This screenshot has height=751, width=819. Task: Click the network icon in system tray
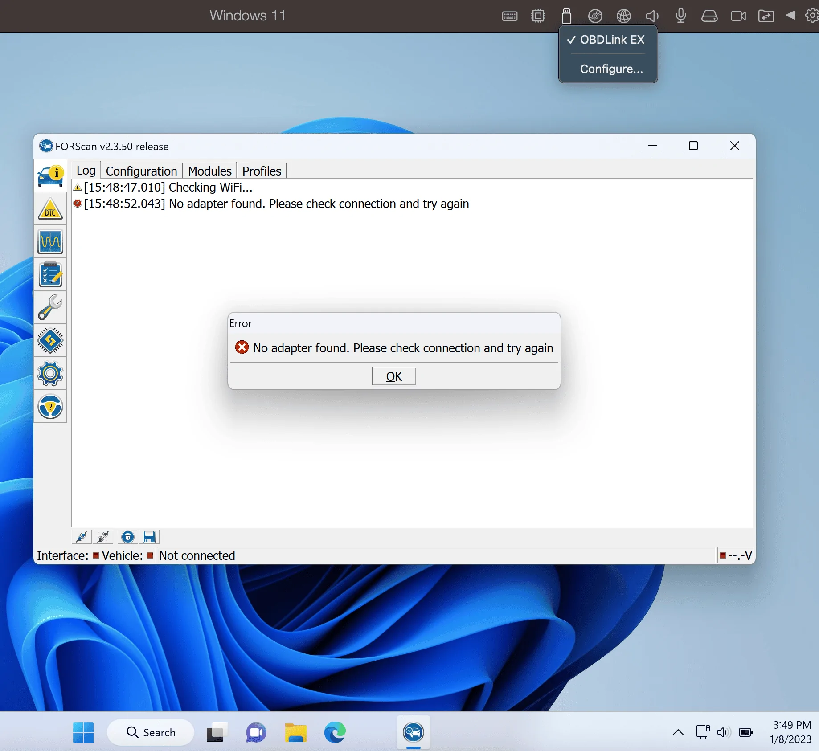point(703,732)
